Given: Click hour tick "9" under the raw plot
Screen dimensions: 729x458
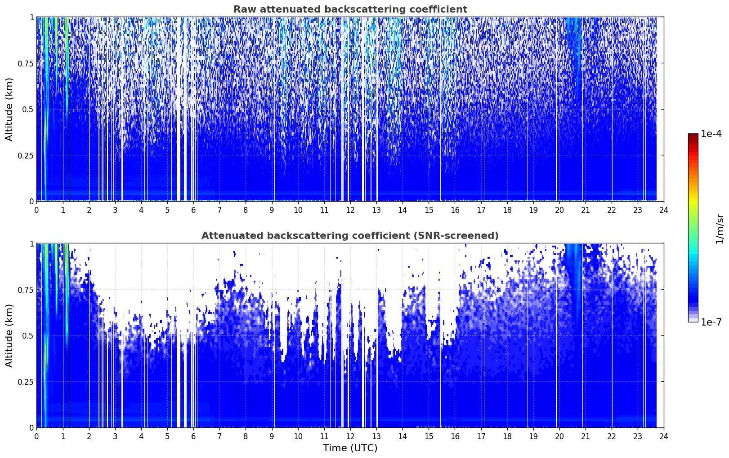Looking at the screenshot, I should pos(272,210).
